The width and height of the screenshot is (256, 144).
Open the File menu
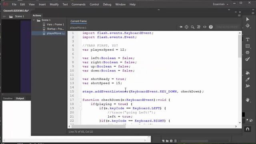(x=14, y=4)
